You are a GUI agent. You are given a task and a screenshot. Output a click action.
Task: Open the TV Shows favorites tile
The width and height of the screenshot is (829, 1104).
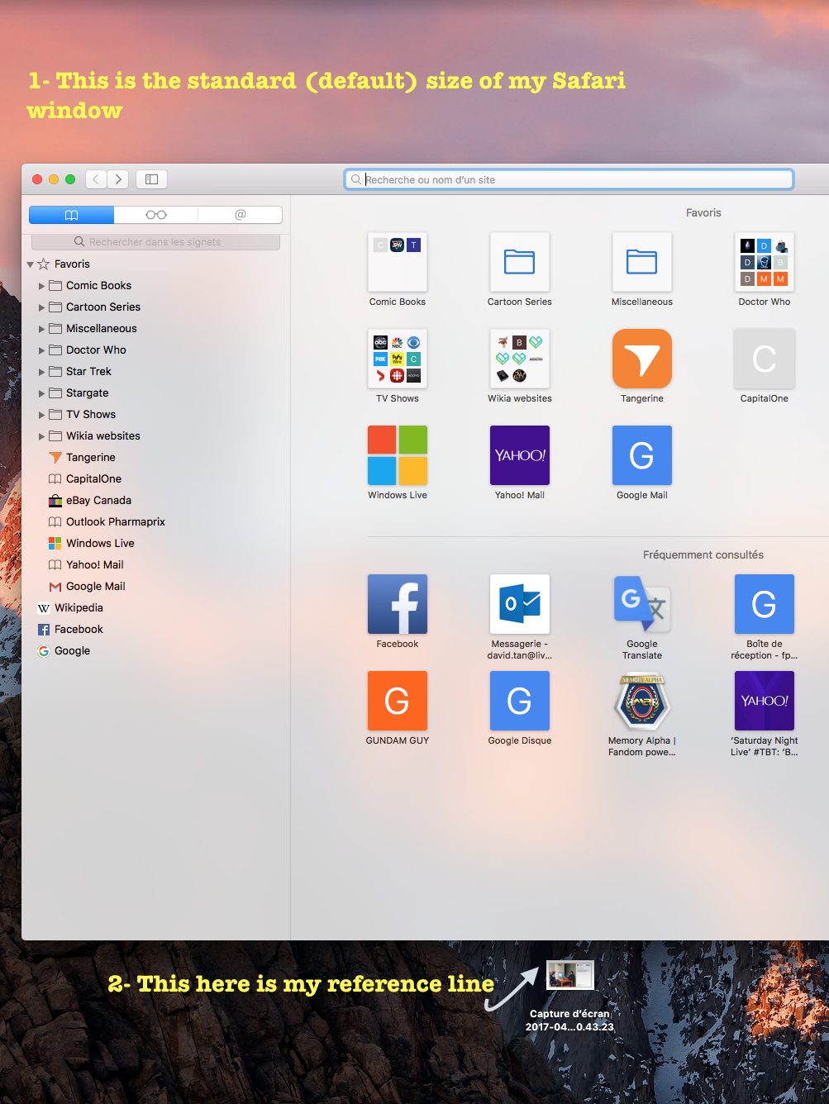pyautogui.click(x=398, y=359)
